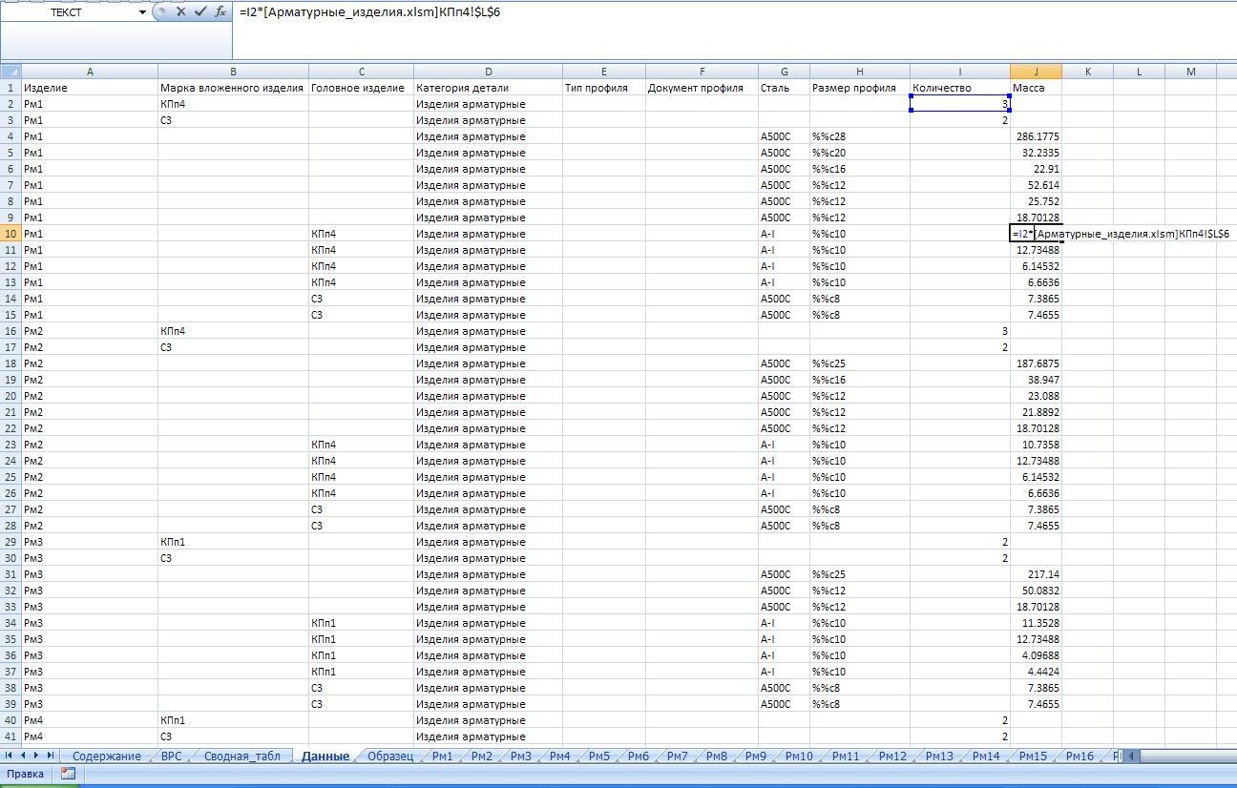Screen dimensions: 1237x788
Task: Select column M by its header
Action: [x=1190, y=72]
